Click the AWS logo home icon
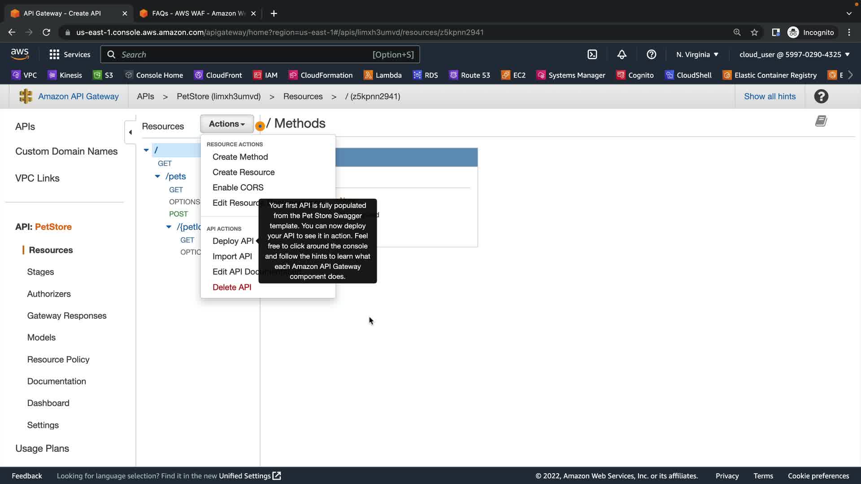The height and width of the screenshot is (484, 861). click(x=20, y=54)
